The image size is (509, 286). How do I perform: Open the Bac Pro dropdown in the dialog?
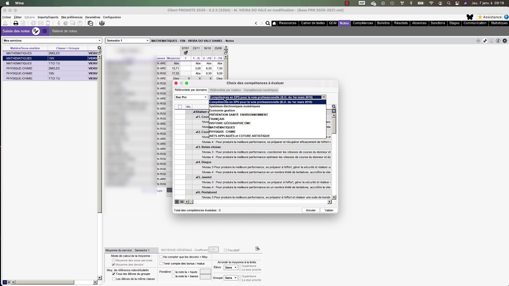(x=191, y=97)
